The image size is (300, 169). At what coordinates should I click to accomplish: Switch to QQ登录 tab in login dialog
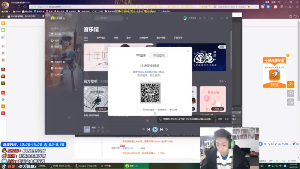[x=141, y=55]
